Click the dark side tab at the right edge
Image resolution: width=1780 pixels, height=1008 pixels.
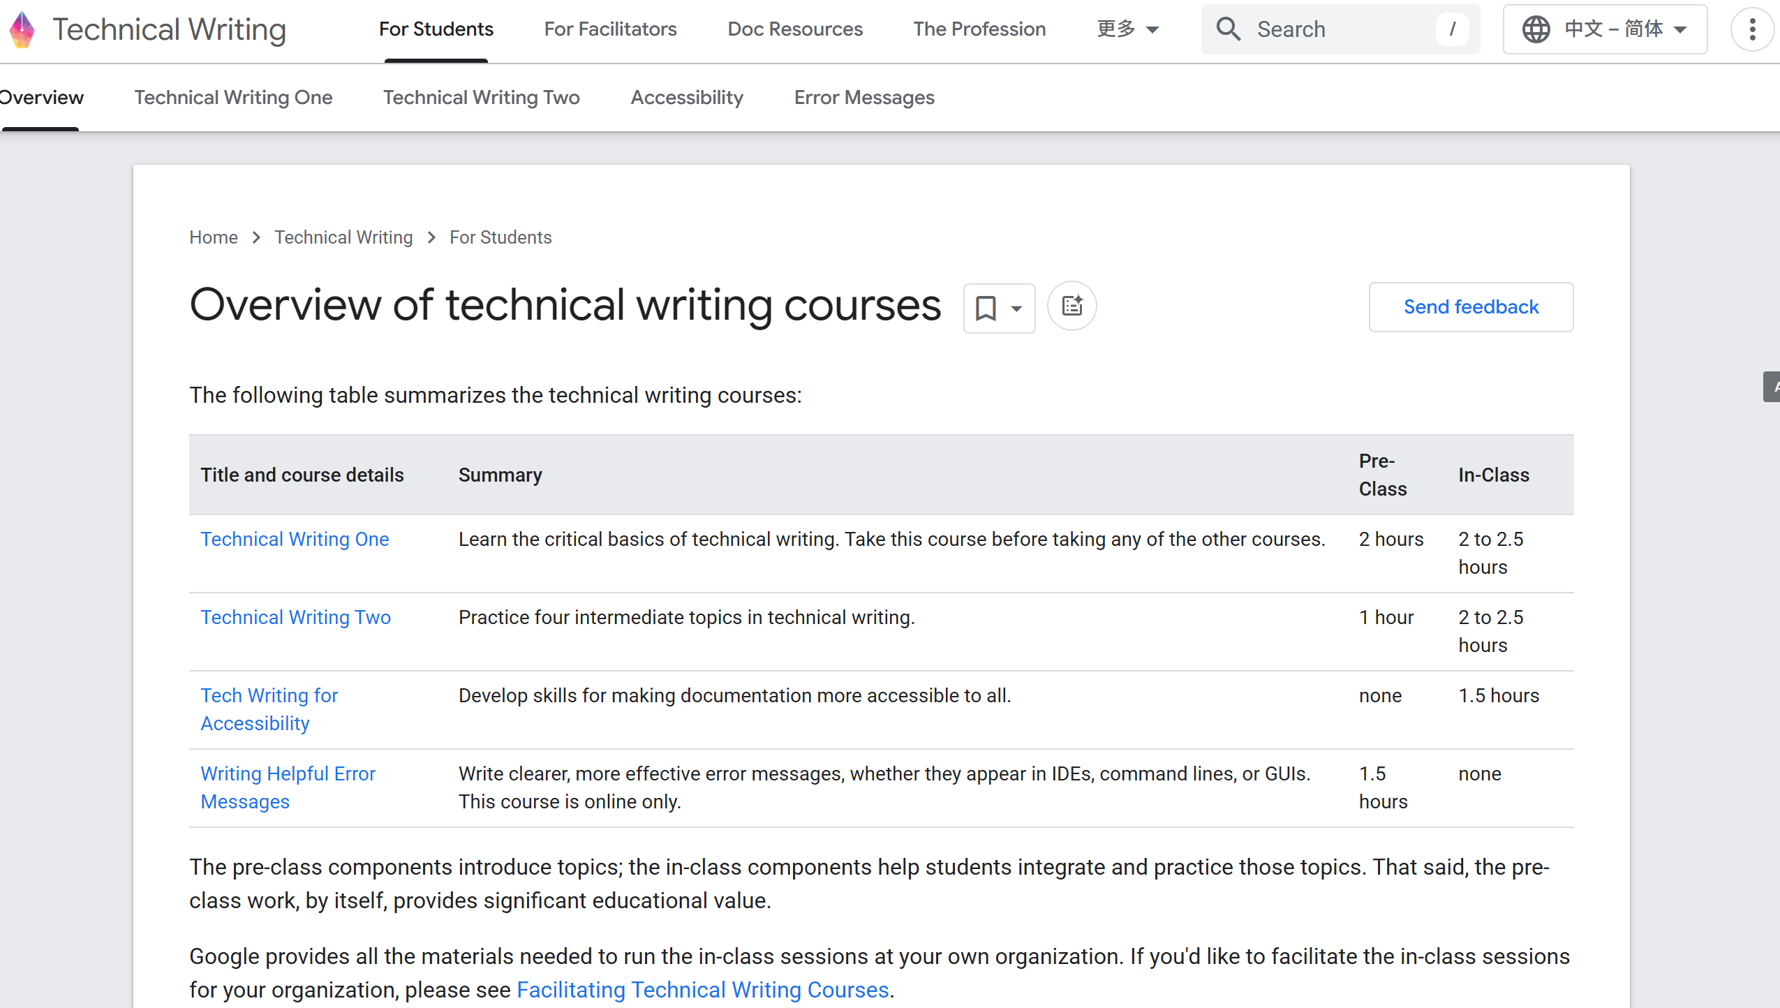tap(1772, 387)
